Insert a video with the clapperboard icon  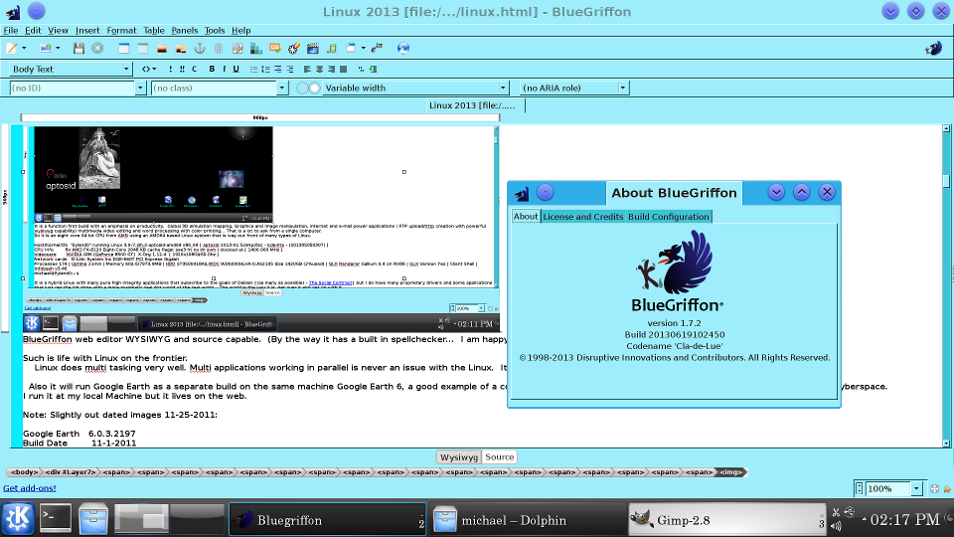[313, 48]
